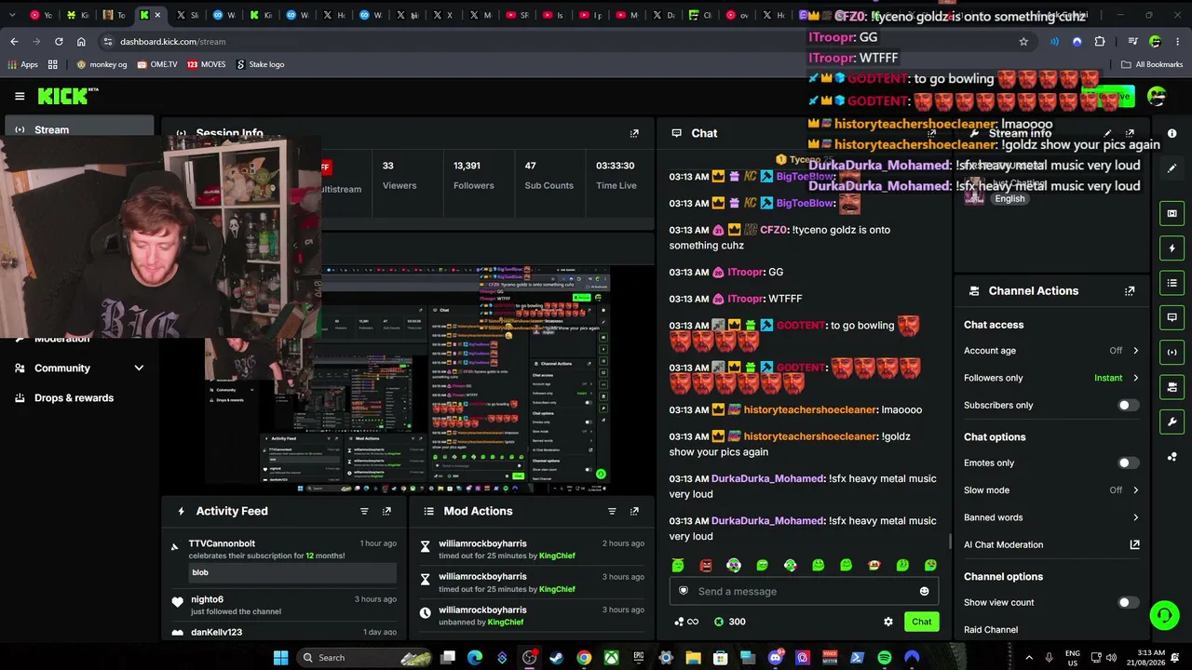1192x670 pixels.
Task: Click the Windows taskbar Search box
Action: (x=364, y=658)
